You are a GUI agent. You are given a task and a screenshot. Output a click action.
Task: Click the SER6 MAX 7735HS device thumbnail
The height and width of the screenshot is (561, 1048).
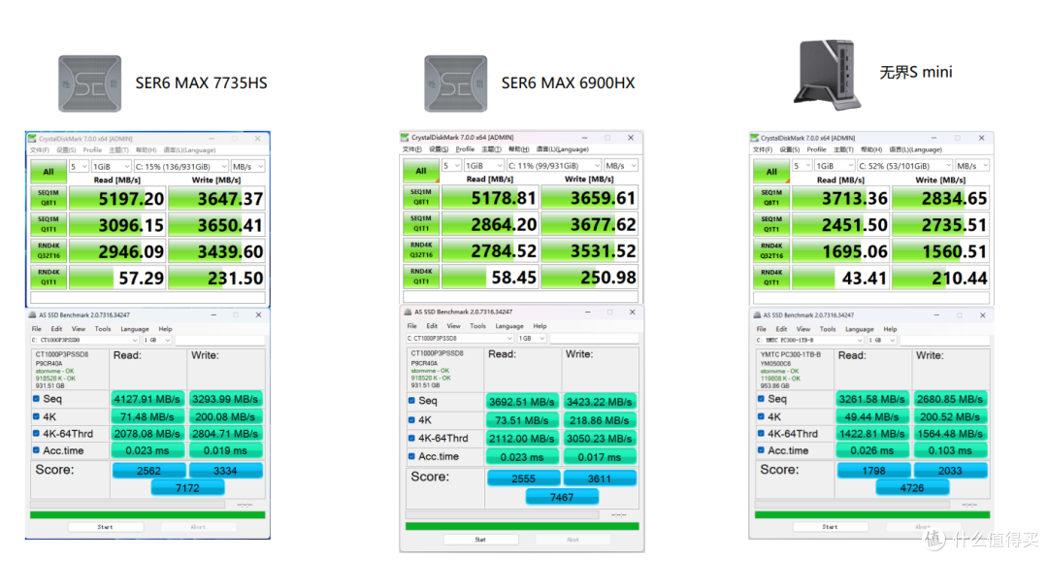pos(89,83)
